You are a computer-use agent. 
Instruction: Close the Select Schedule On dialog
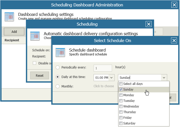174,41
